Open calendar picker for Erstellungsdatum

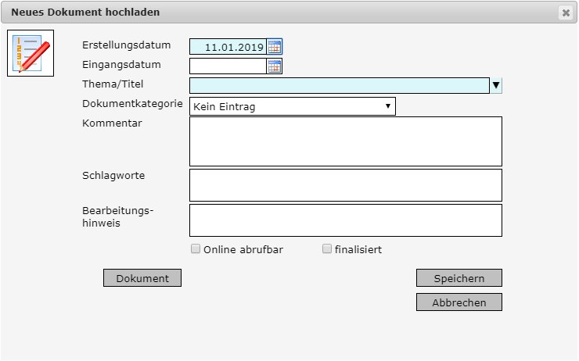click(275, 47)
